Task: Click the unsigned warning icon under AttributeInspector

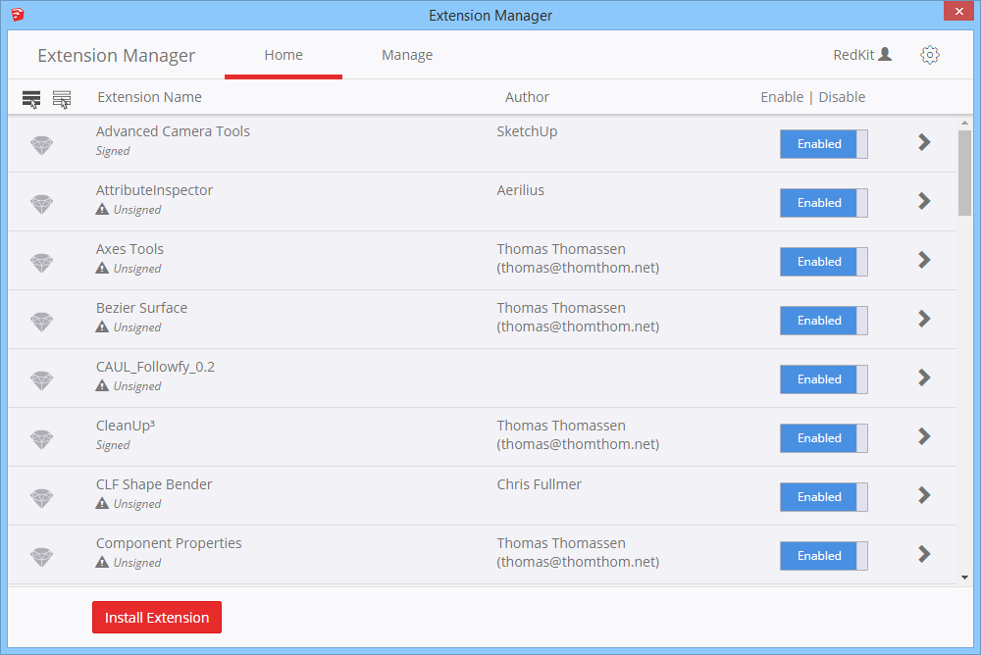Action: pos(102,209)
